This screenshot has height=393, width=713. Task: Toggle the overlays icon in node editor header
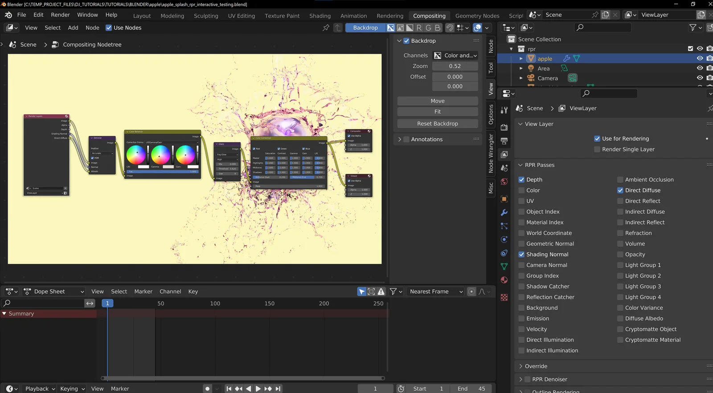(477, 28)
